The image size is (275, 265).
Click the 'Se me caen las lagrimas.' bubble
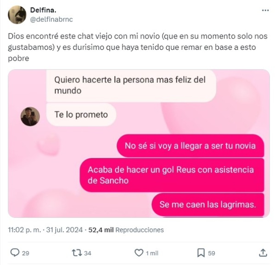tap(208, 204)
